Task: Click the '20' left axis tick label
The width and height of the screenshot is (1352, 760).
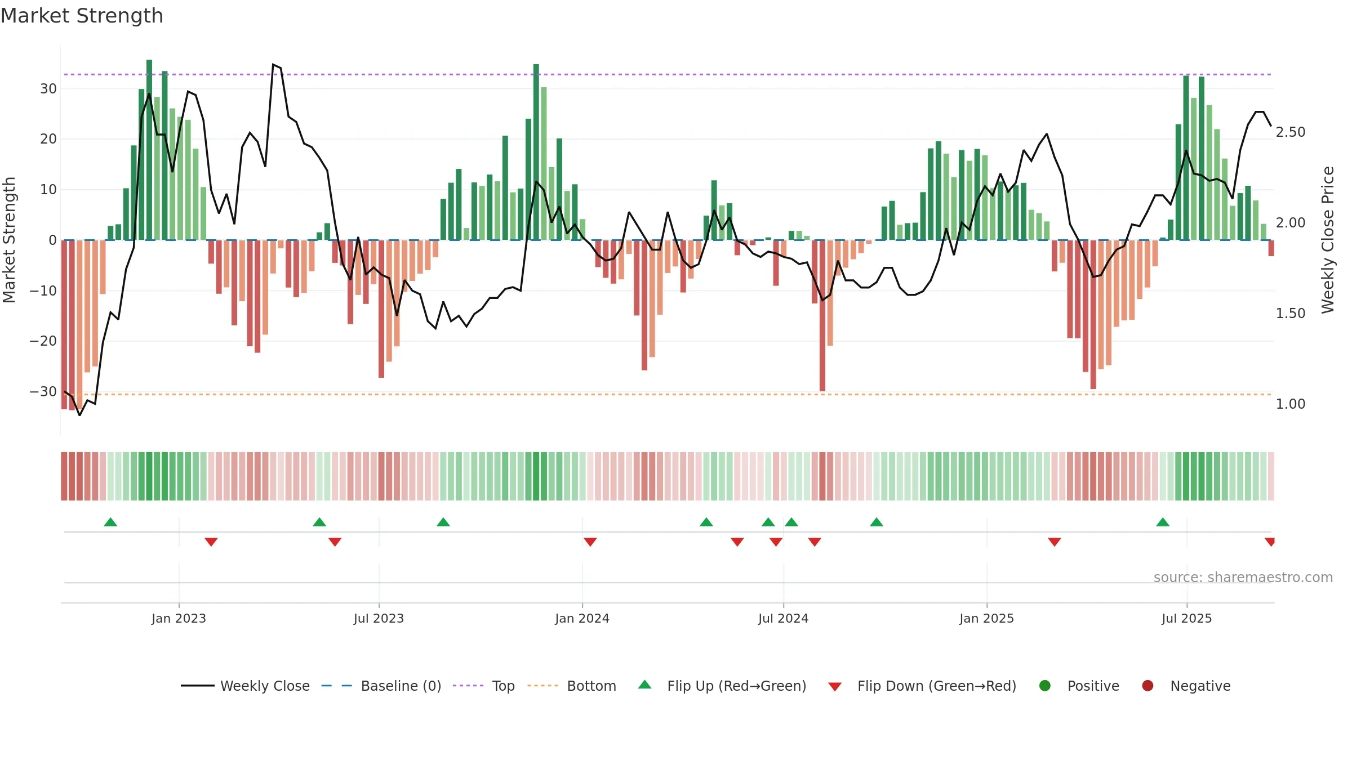Action: [x=48, y=139]
